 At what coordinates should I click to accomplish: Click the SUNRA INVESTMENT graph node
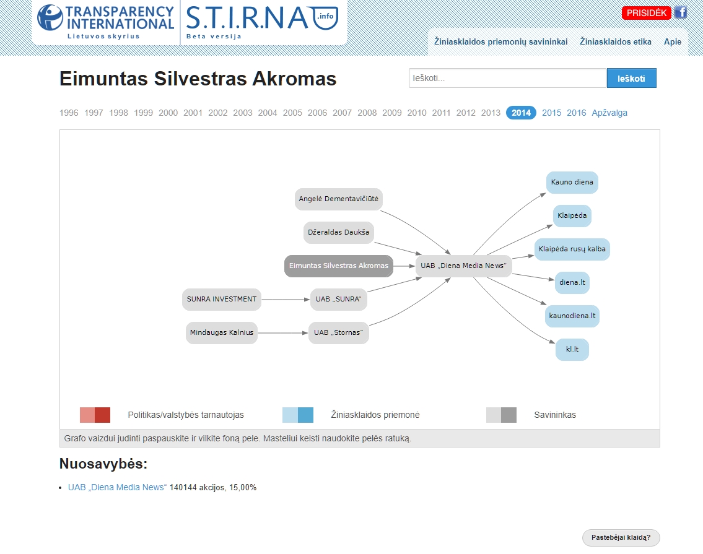222,300
